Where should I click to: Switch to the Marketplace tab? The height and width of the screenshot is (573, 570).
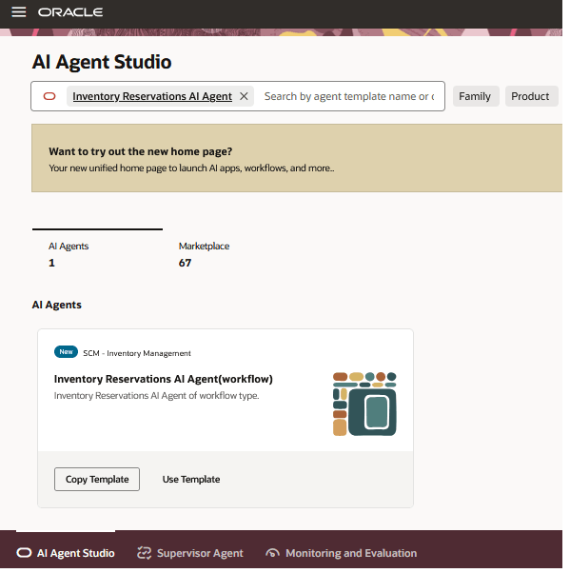coord(204,255)
